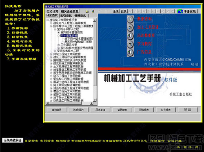Viewport: 204px width, 152px height.
Task: Select tree item 地面与楼面工程施工常用数据
Action: point(71,88)
